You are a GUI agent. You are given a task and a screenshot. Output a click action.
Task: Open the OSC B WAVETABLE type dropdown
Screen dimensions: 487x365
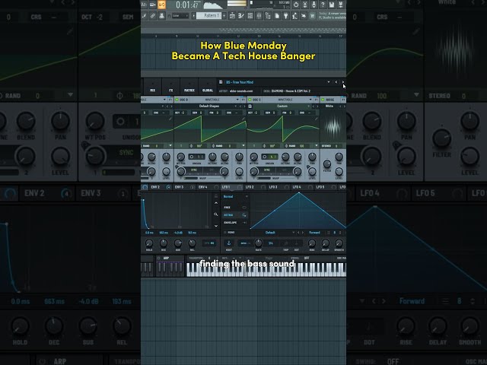point(215,100)
